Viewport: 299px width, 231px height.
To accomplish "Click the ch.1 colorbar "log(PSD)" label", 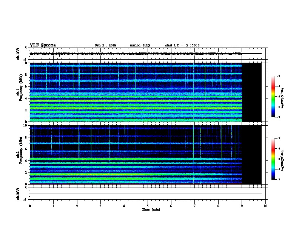I will (x=282, y=98).
